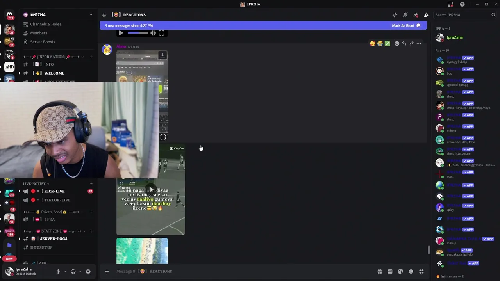This screenshot has width=500, height=281.
Task: Add the crying-laughing emoji quick reaction
Action: [x=380, y=44]
